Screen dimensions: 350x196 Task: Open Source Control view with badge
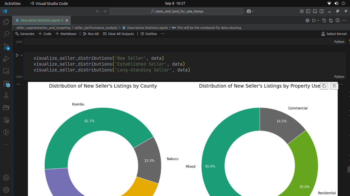tap(6, 46)
